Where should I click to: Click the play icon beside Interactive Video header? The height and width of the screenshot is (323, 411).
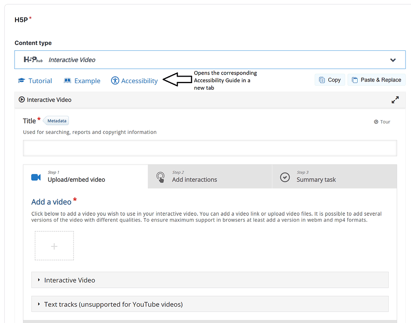22,99
